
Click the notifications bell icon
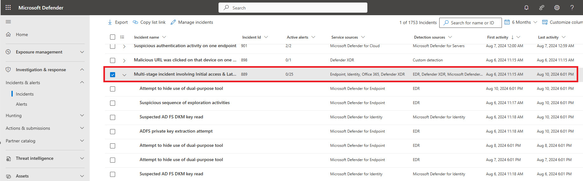point(526,8)
